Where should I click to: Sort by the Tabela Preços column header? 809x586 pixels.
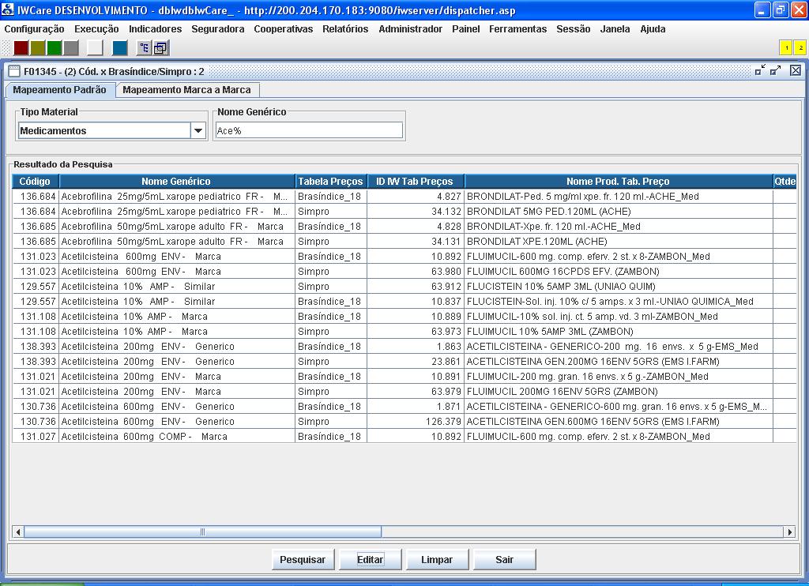pos(330,181)
